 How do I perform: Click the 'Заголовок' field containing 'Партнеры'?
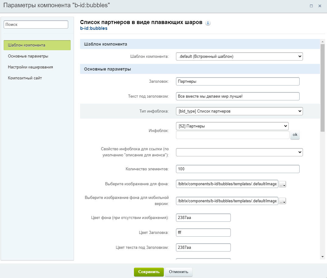click(237, 82)
